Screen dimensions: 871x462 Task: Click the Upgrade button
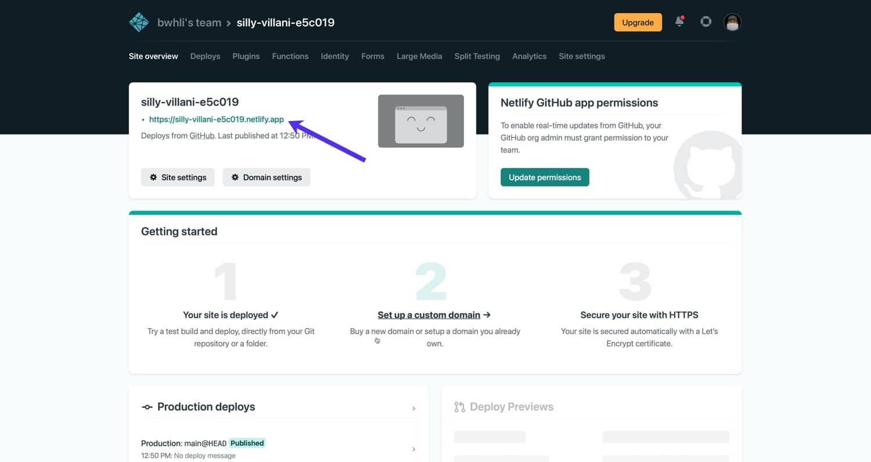click(638, 22)
